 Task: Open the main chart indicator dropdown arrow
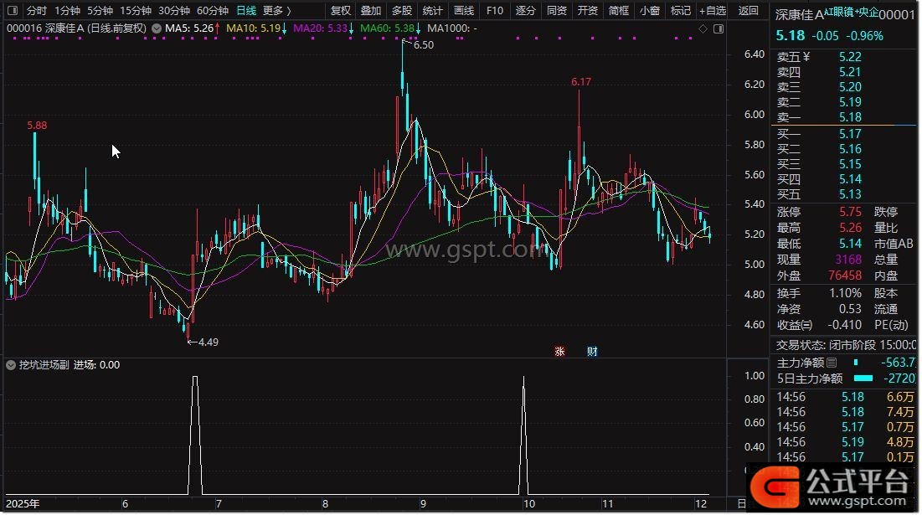pos(156,28)
